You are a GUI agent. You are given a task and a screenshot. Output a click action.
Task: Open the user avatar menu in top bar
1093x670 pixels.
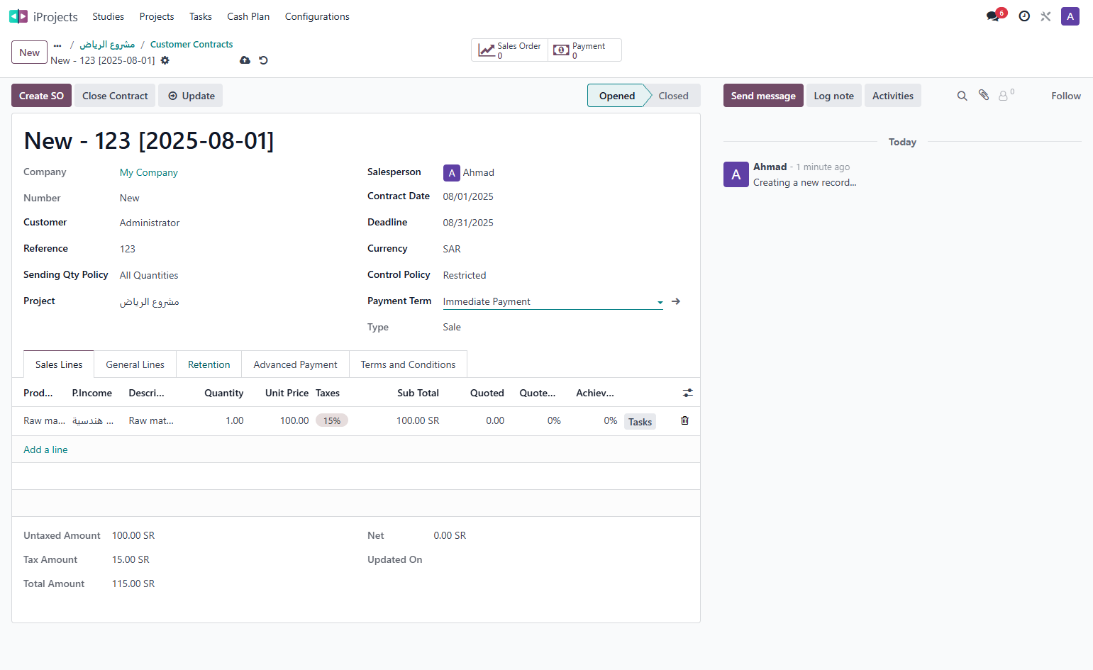[x=1070, y=16]
